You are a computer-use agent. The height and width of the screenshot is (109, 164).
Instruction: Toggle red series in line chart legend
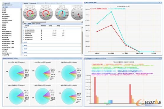tap(99, 9)
